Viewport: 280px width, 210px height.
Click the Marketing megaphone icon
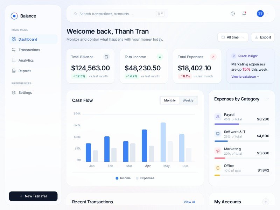(x=218, y=151)
